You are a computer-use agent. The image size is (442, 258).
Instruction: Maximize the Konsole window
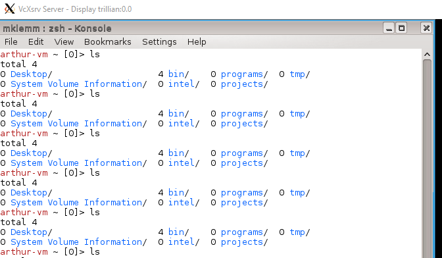pos(401,28)
